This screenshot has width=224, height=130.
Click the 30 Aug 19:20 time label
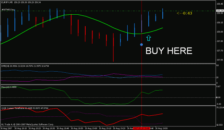(119, 129)
